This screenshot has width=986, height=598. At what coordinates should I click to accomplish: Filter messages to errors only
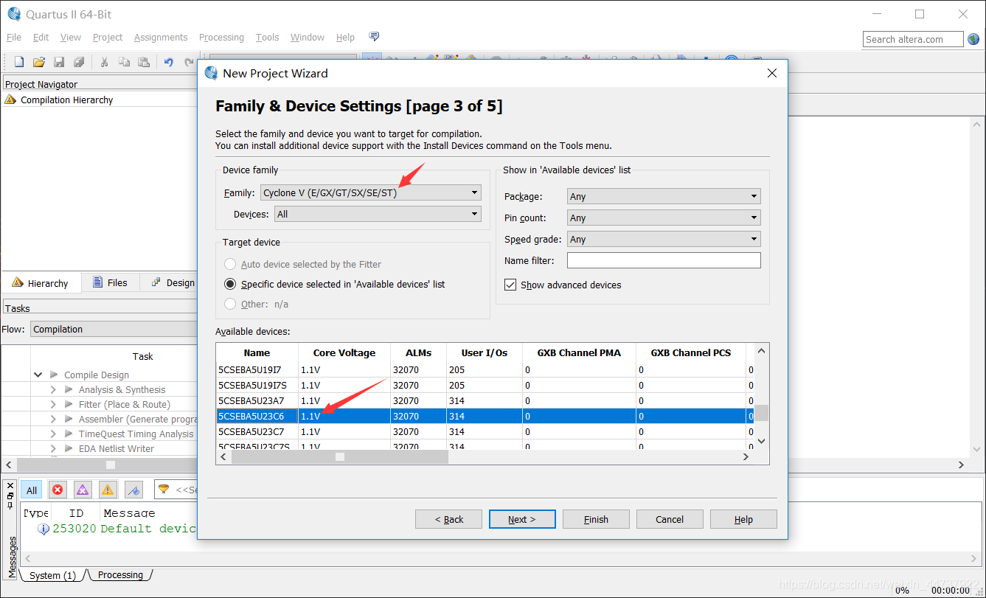pos(58,490)
